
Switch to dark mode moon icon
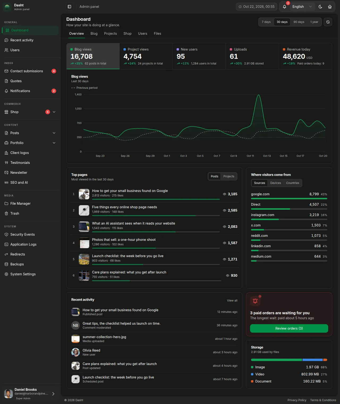[x=320, y=7]
